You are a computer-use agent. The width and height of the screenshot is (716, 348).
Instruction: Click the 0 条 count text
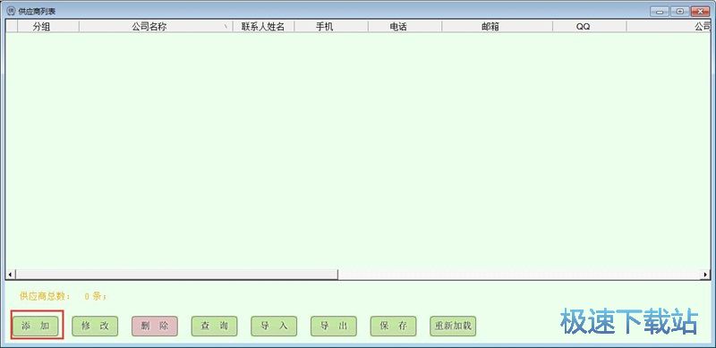tap(96, 296)
